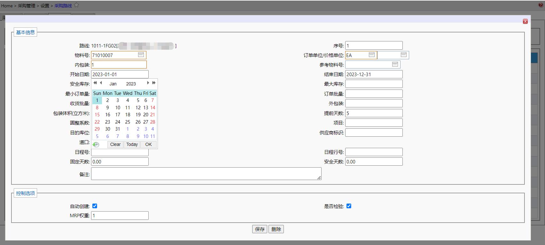The image size is (545, 245).
Task: Click the 固定天数 input field
Action: (120, 162)
